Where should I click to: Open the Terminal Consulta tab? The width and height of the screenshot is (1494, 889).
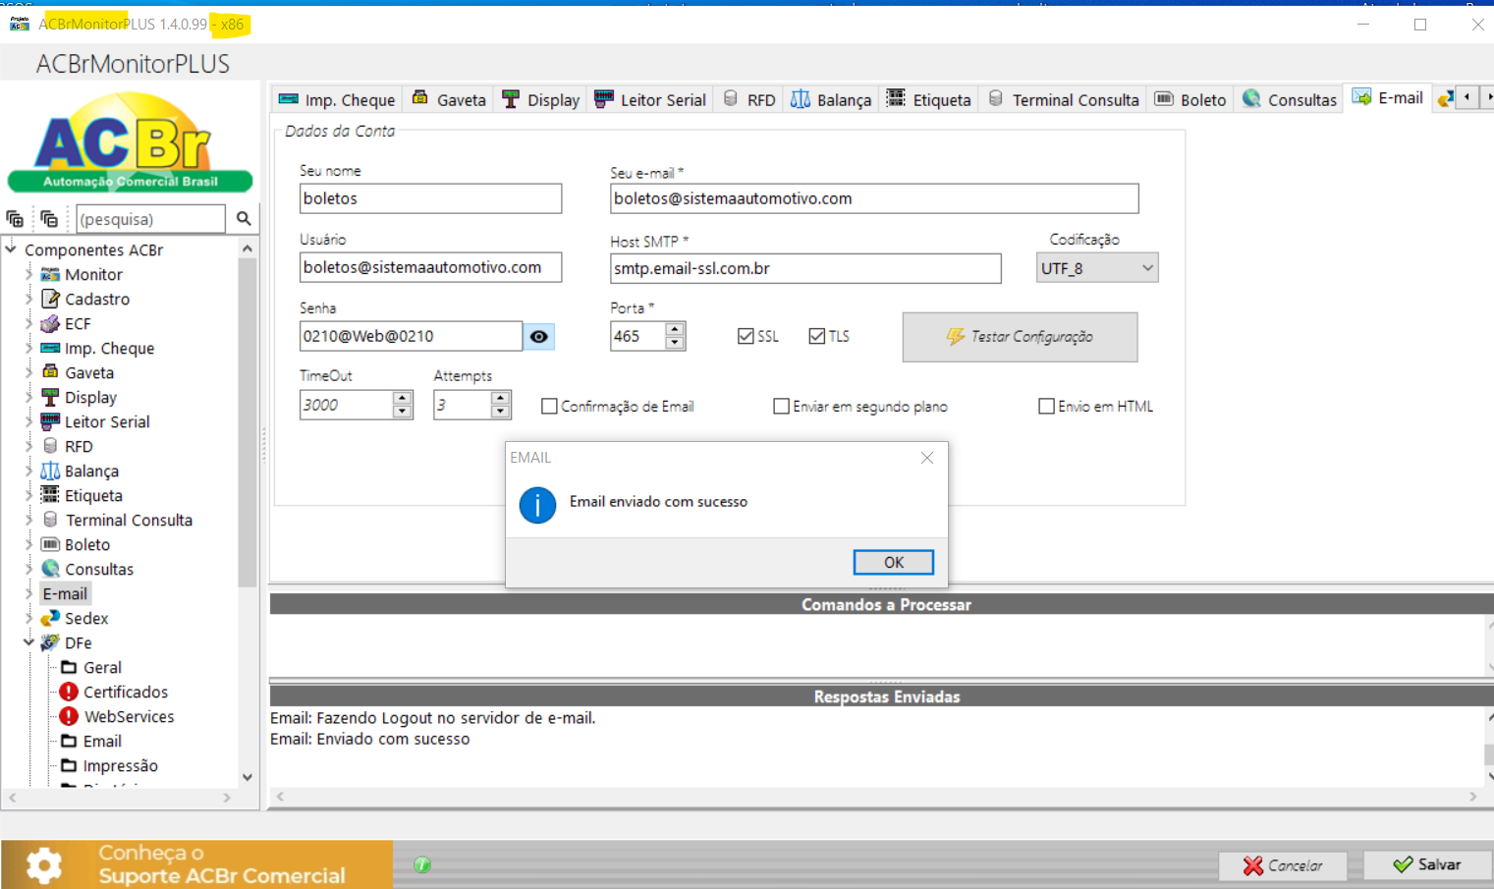[1064, 99]
